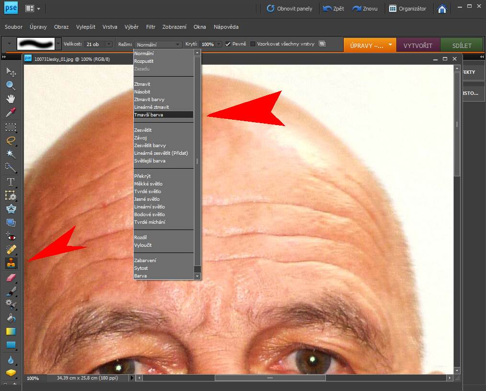
Task: Select the Move tool
Action: (11, 72)
